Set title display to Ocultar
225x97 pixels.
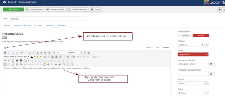click(x=201, y=35)
